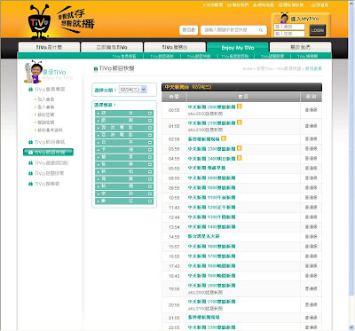
Task: Click the 15:57 time cell
Action: click(174, 247)
